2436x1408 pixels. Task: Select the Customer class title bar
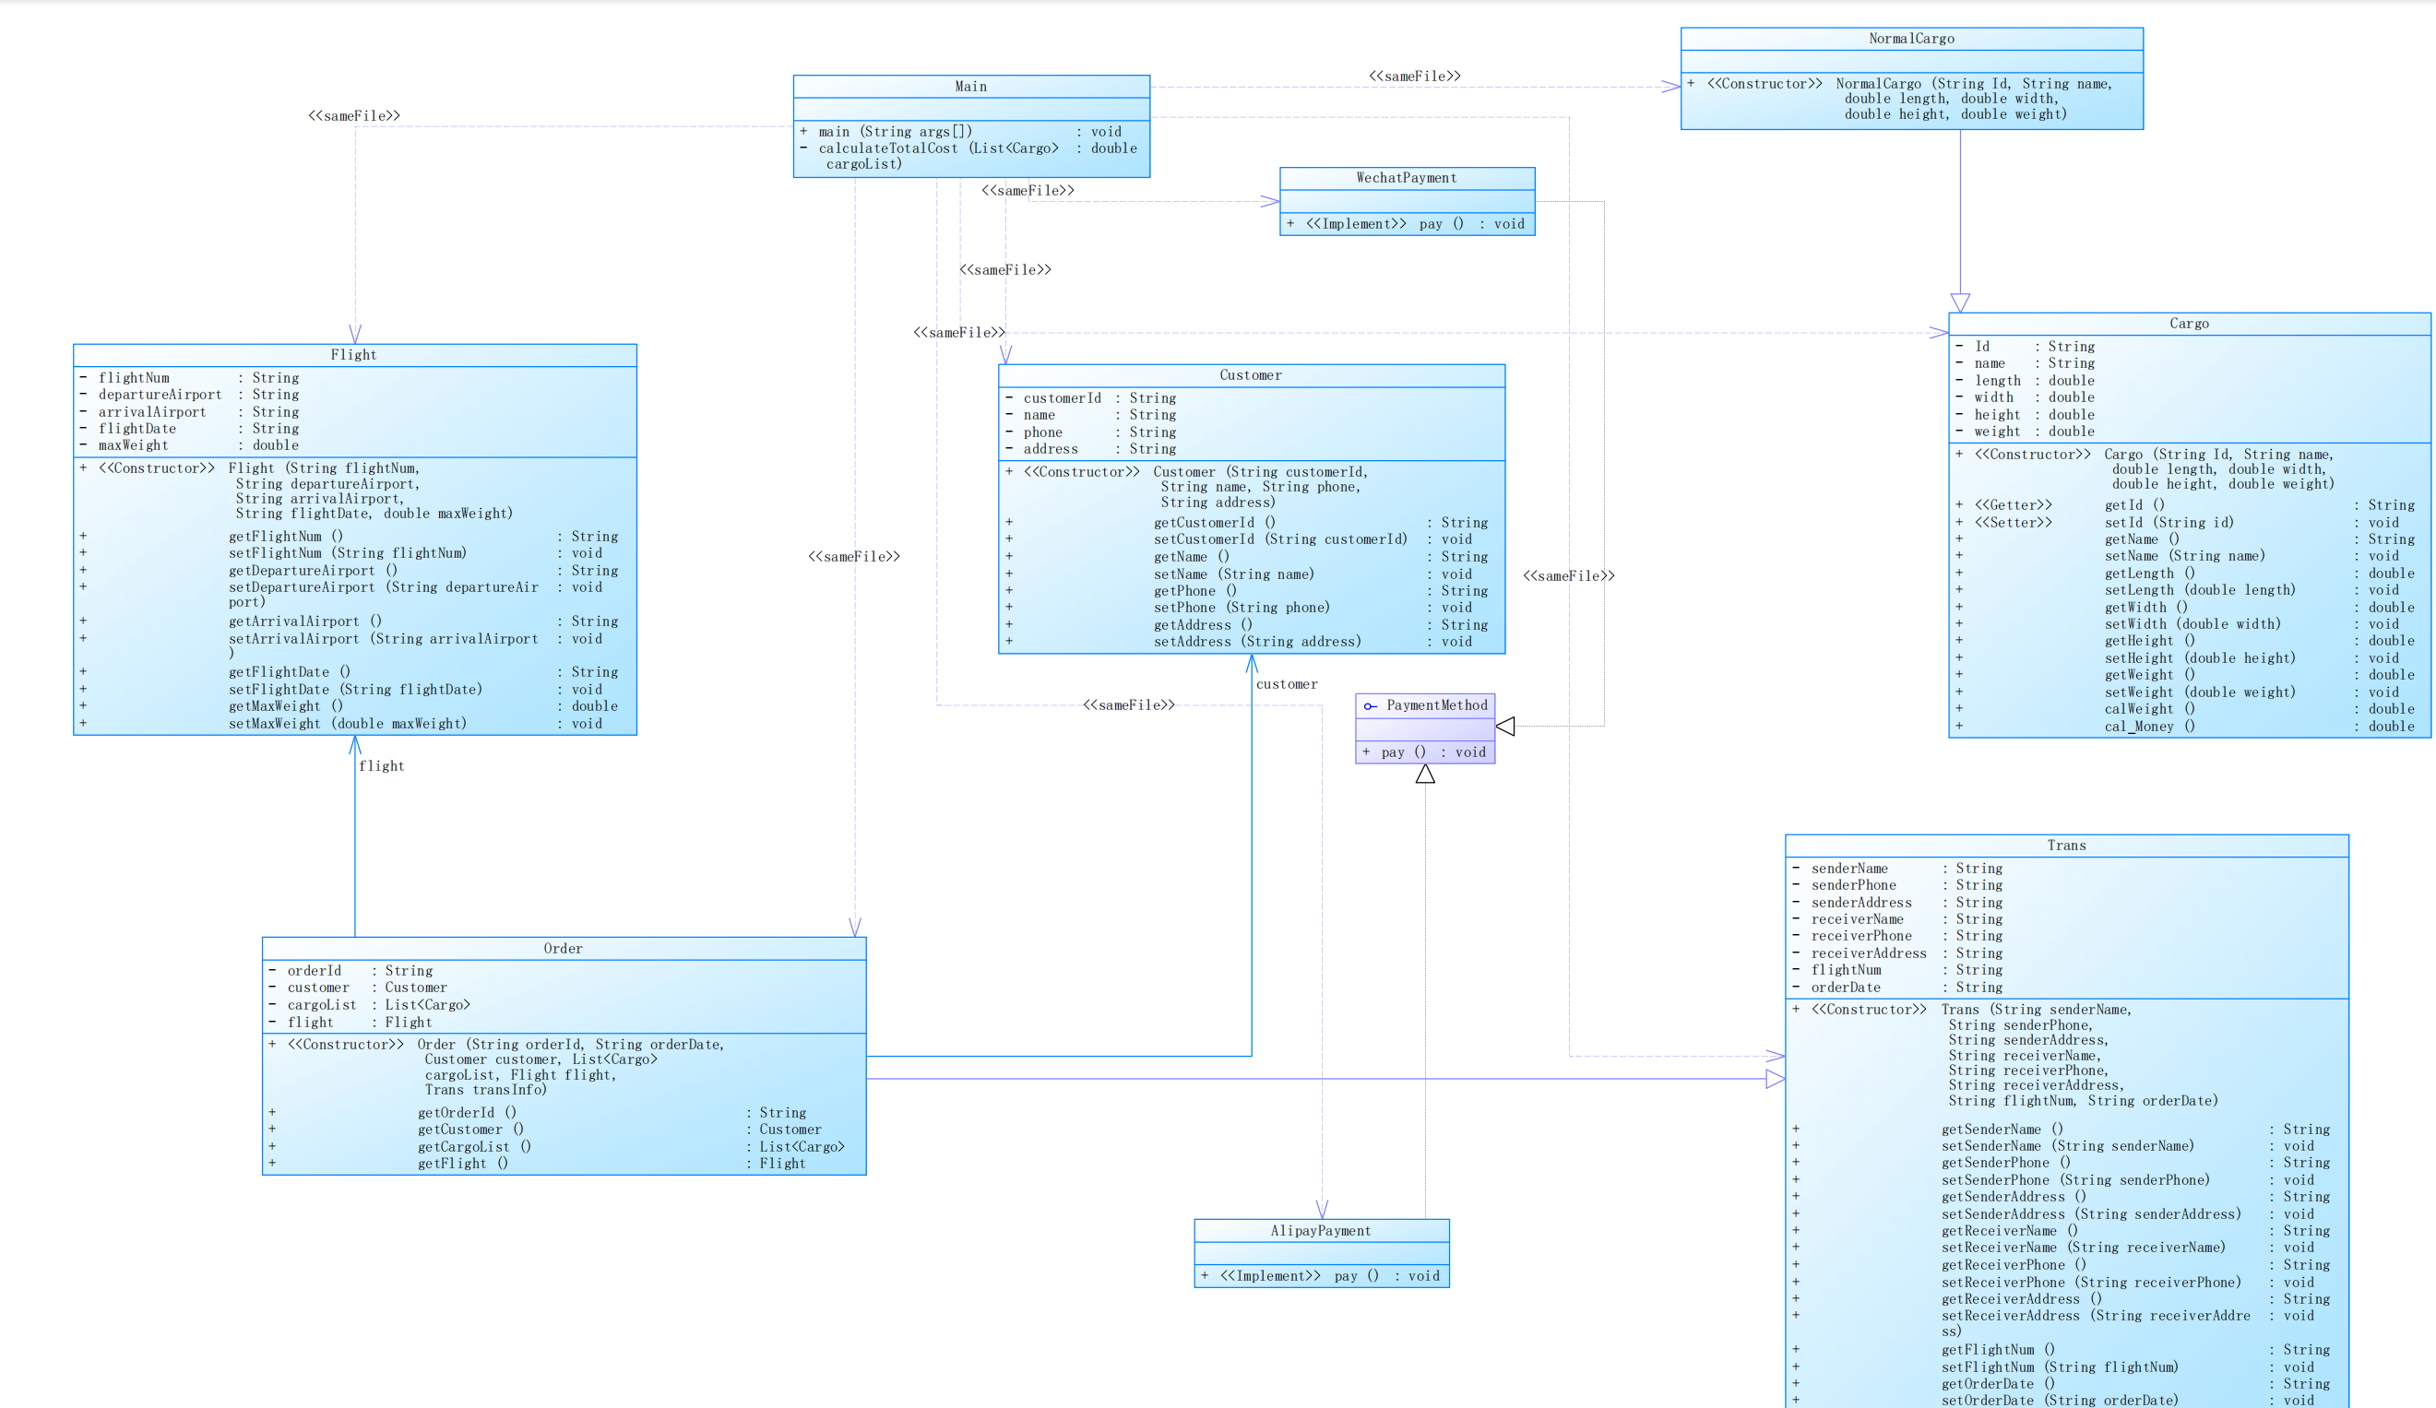click(x=1250, y=375)
